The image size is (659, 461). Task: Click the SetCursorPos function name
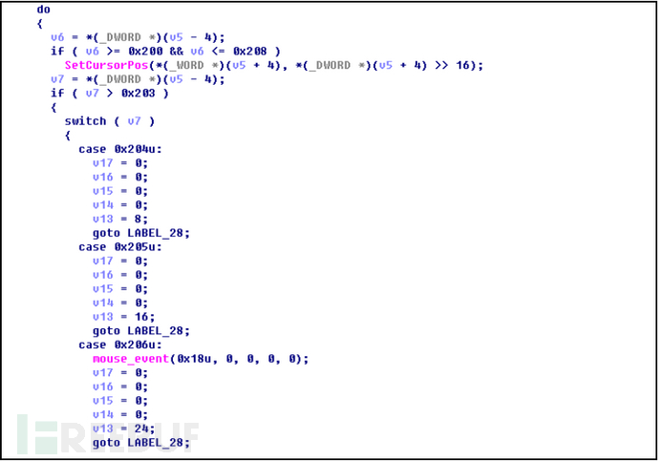pyautogui.click(x=106, y=66)
